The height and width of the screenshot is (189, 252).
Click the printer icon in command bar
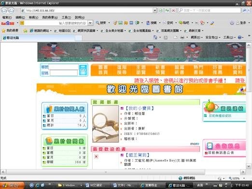[x=182, y=38]
